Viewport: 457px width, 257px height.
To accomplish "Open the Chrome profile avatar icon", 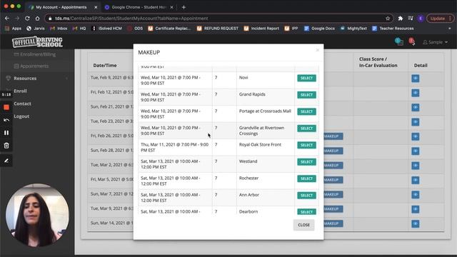I will click(x=421, y=19).
